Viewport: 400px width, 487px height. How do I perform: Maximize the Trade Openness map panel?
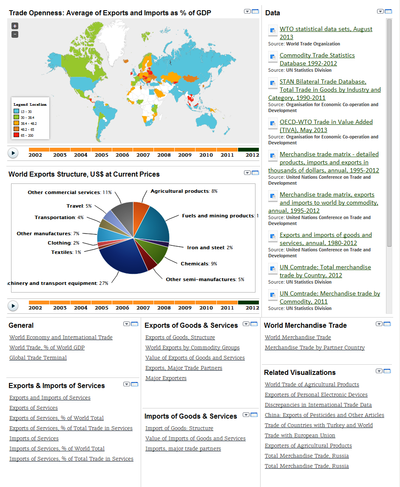coord(255,11)
